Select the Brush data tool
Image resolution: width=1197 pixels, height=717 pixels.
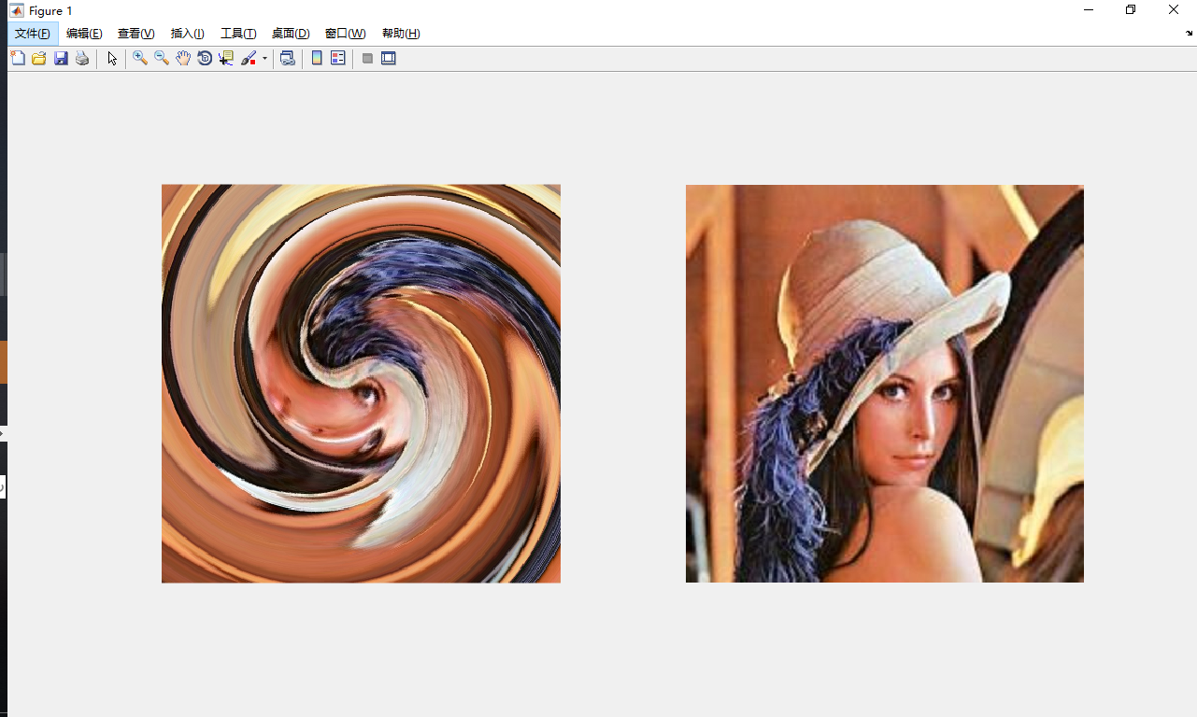pos(249,58)
